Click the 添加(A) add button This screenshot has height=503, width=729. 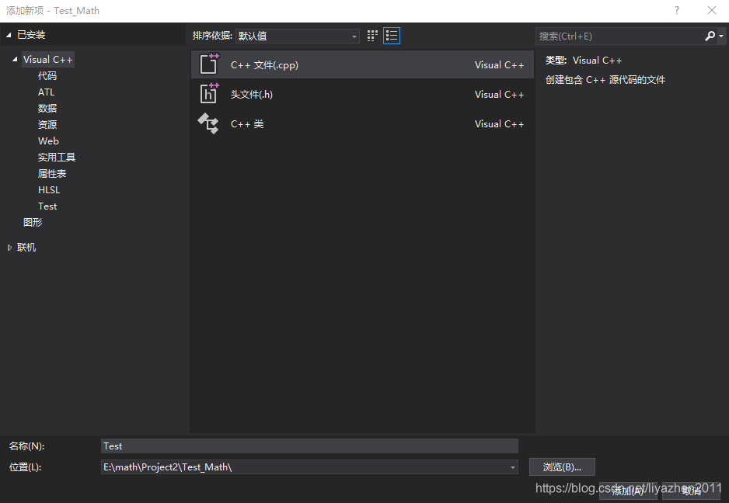[628, 491]
